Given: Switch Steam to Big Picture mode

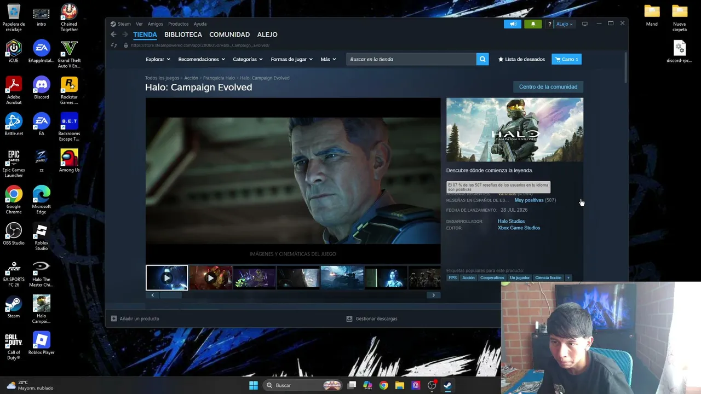Looking at the screenshot, I should point(585,24).
